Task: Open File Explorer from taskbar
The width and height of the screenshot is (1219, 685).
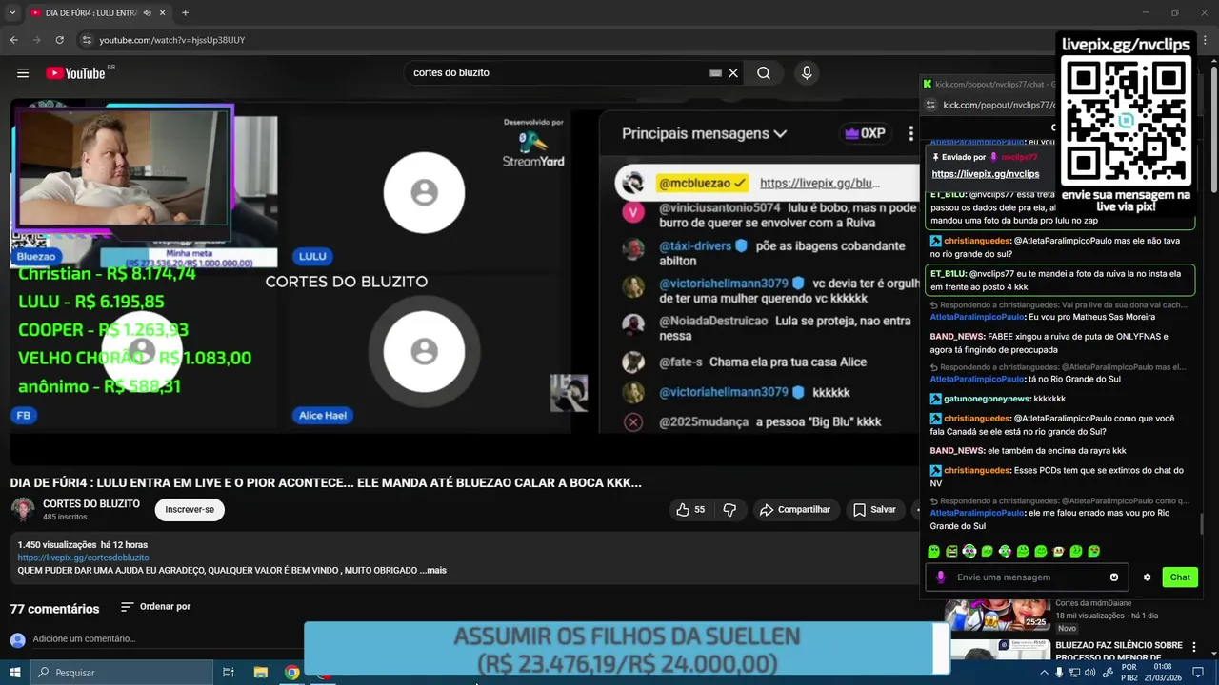Action: (x=261, y=673)
